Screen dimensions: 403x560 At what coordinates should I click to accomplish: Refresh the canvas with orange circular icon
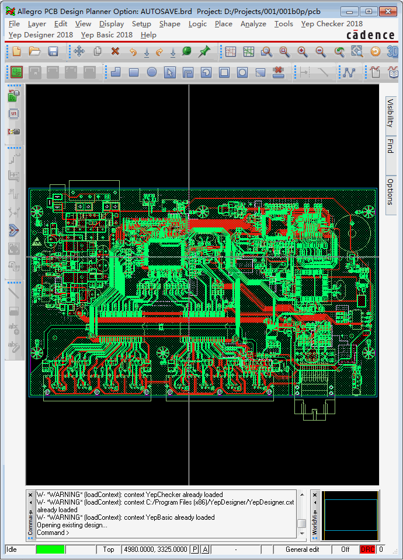coord(375,52)
